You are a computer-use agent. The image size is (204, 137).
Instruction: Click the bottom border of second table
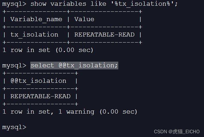tap(40, 104)
